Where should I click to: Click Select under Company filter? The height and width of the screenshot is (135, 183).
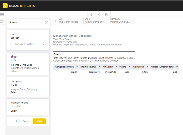click(14, 92)
